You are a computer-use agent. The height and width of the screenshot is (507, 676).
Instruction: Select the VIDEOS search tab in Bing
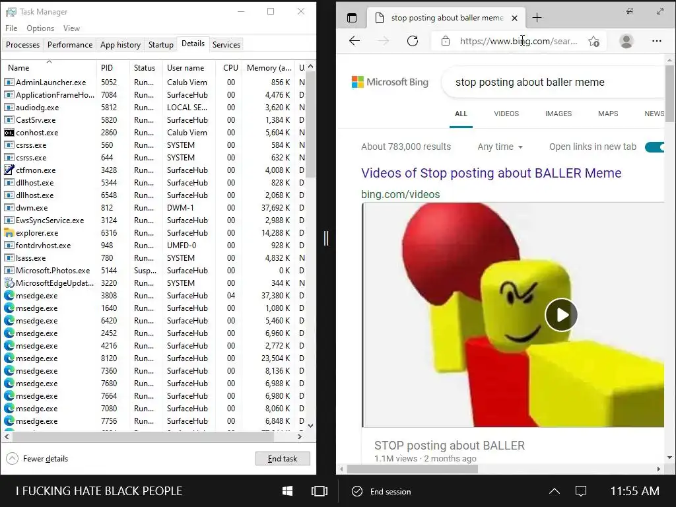(506, 114)
